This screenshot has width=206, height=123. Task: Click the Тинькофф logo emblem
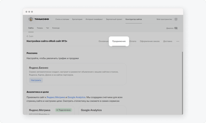[31, 19]
